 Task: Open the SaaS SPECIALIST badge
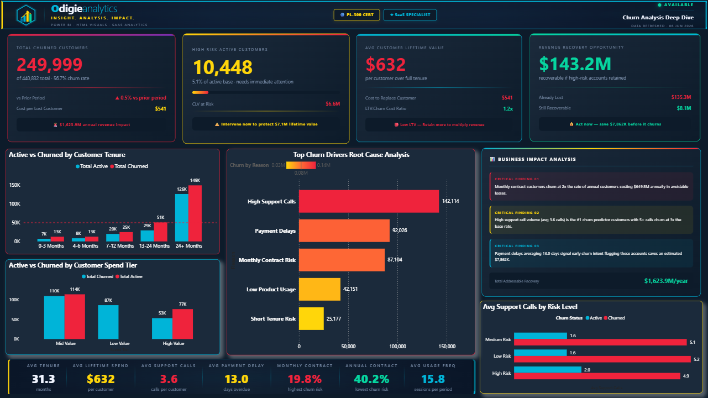410,15
